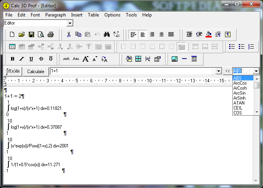Toggle show paragraph marks
This screenshot has width=263, height=188.
point(228,34)
